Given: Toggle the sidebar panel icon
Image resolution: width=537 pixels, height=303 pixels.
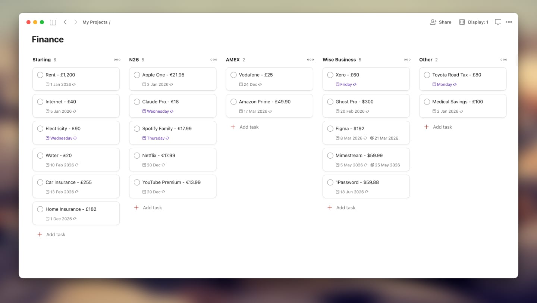Looking at the screenshot, I should pos(53,22).
